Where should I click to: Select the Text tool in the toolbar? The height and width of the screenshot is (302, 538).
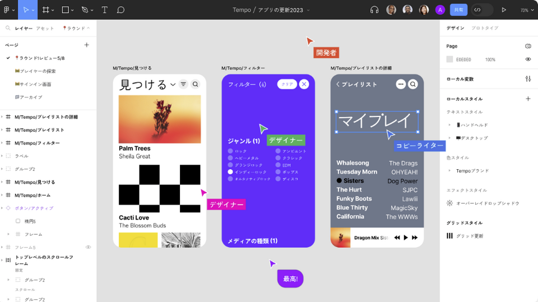coord(105,10)
